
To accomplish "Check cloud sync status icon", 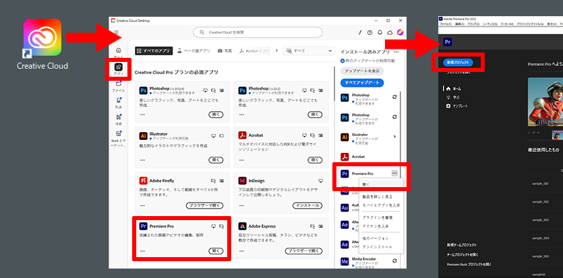I will [390, 32].
